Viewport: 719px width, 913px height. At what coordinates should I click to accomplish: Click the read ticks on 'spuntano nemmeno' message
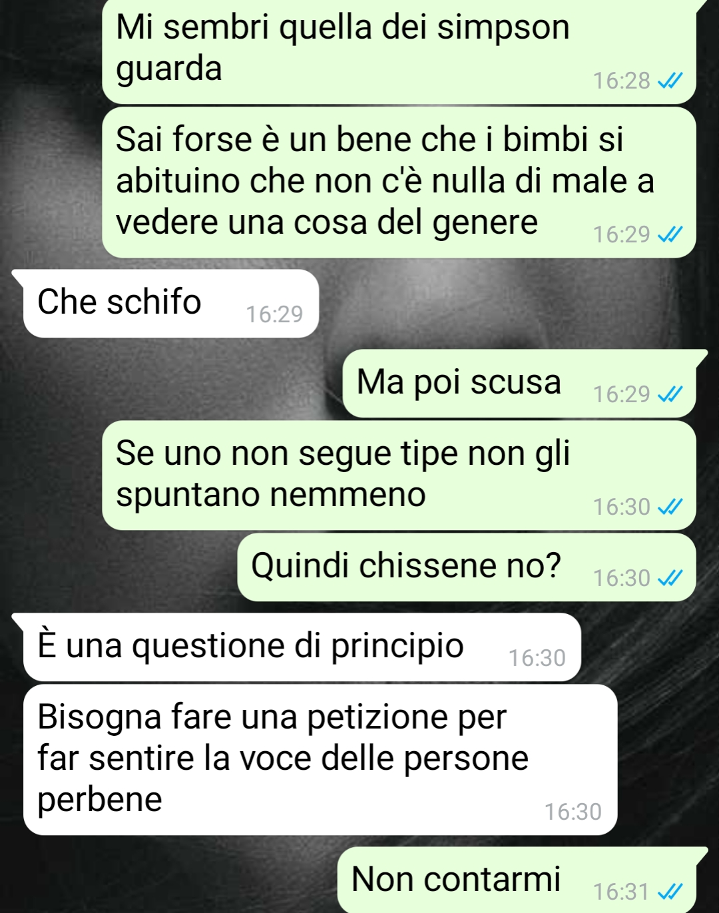click(670, 507)
